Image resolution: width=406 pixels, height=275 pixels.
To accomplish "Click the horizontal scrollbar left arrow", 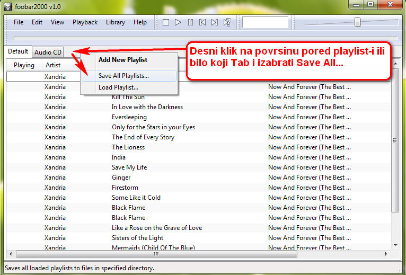I will pos(11,254).
